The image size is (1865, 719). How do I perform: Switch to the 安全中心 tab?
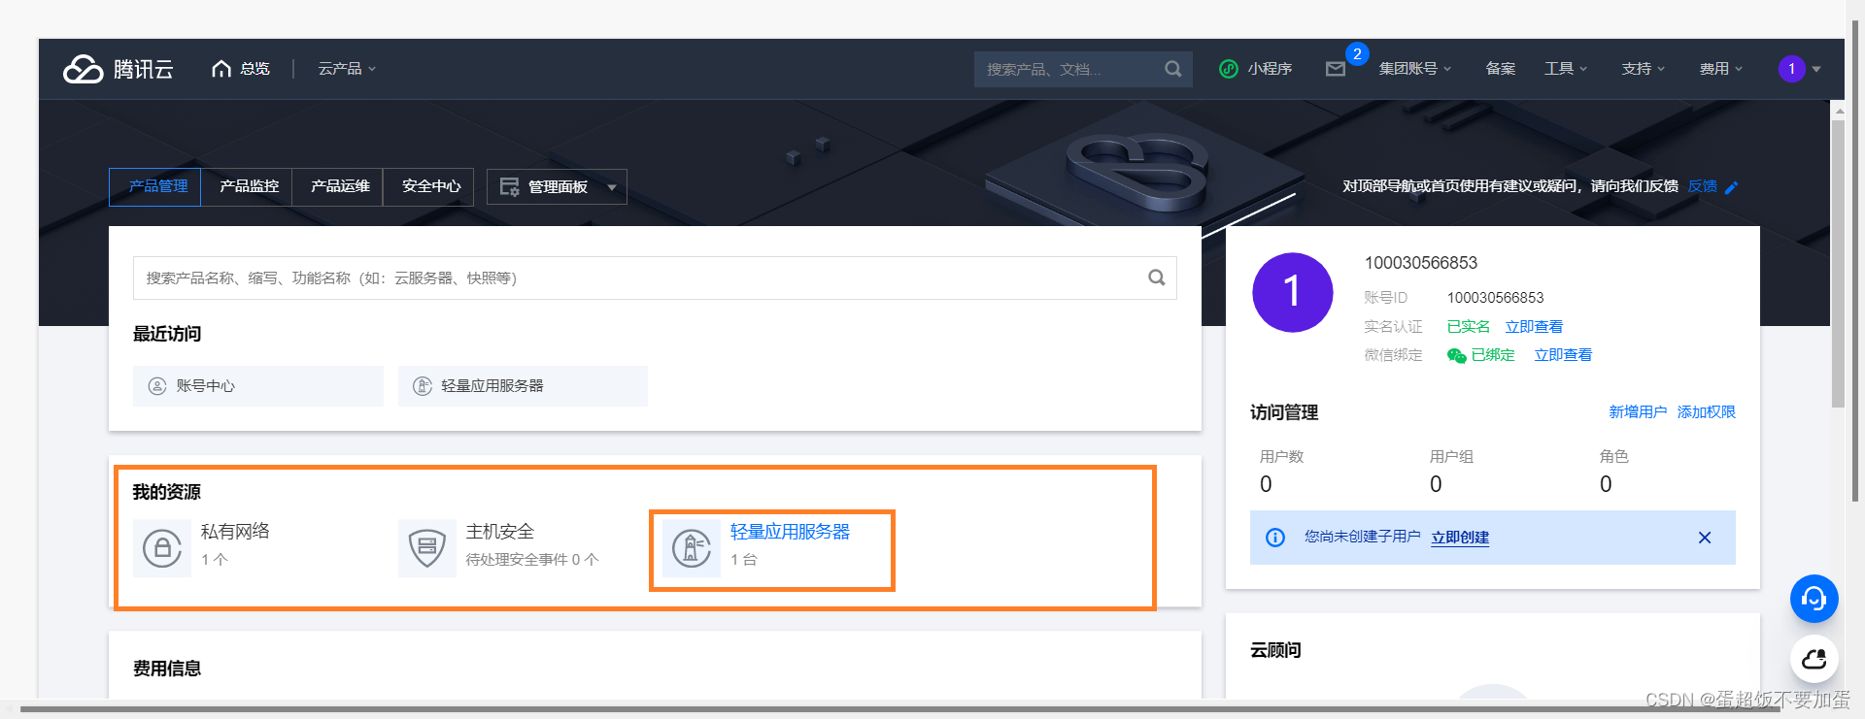point(430,186)
